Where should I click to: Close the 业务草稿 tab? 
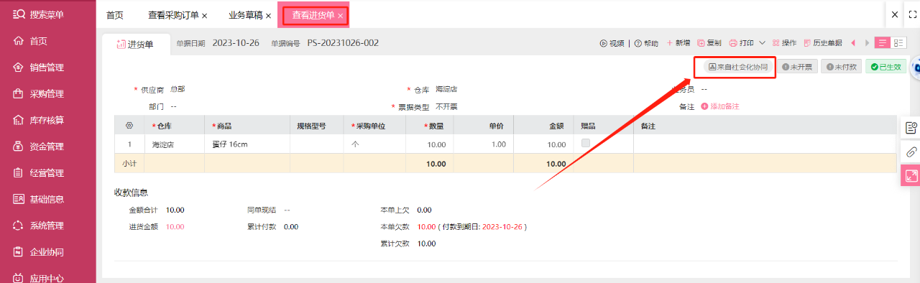point(268,15)
